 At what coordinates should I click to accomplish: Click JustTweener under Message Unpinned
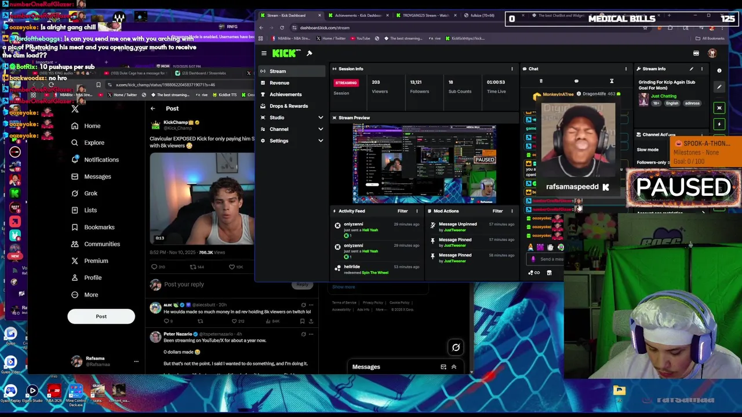pyautogui.click(x=454, y=230)
